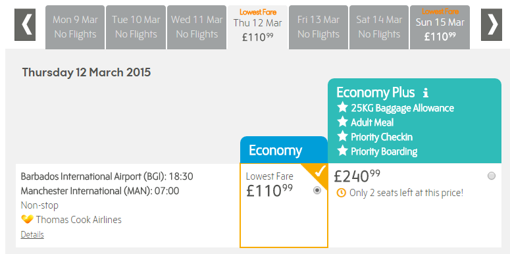Open Economy Plus info icon
The height and width of the screenshot is (254, 510).
pyautogui.click(x=425, y=93)
